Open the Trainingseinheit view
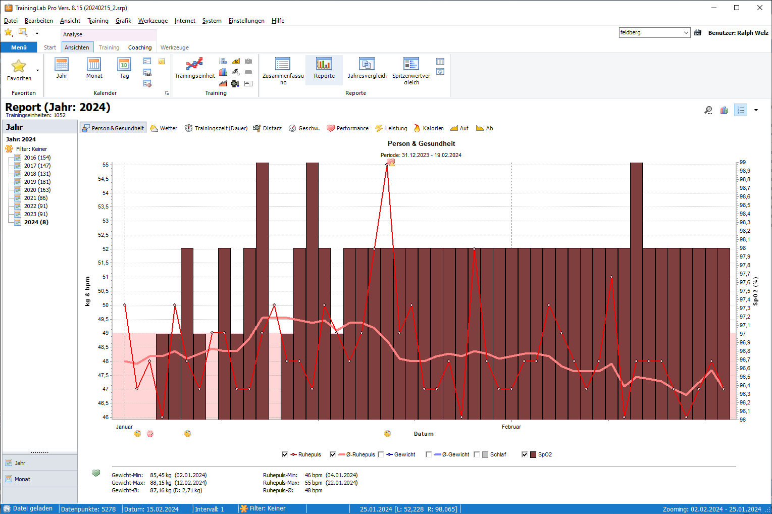772x514 pixels. pyautogui.click(x=195, y=69)
